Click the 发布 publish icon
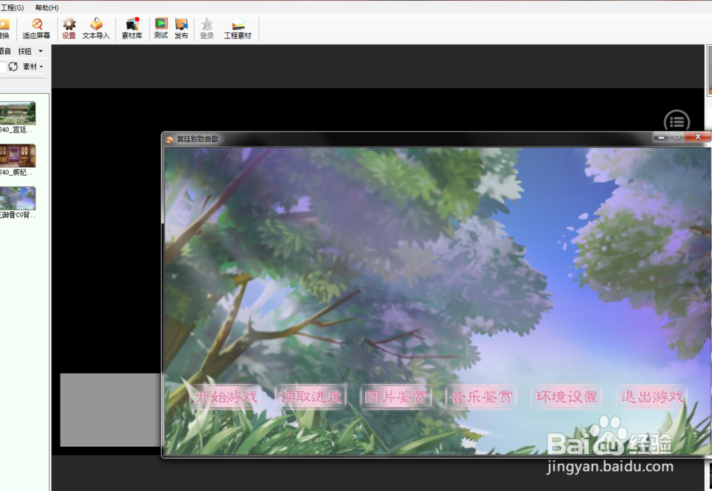Screen dimensions: 712x491 pos(181,29)
